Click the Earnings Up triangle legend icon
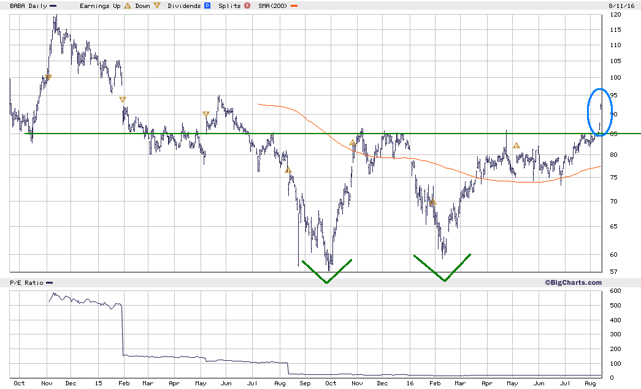Viewport: 641px width, 389px height. point(128,6)
